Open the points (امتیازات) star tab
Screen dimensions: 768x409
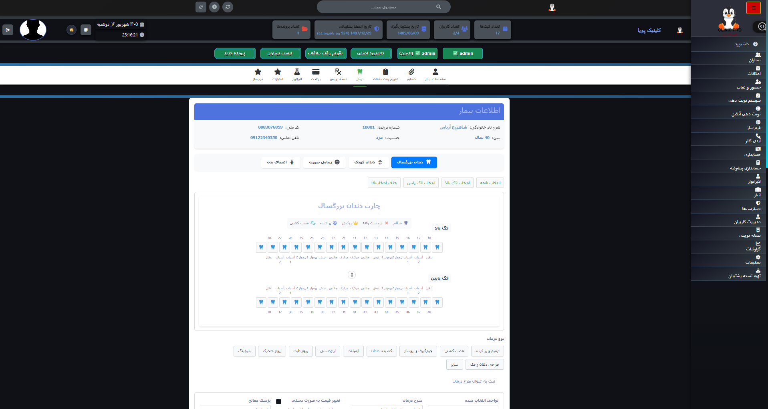(x=278, y=75)
